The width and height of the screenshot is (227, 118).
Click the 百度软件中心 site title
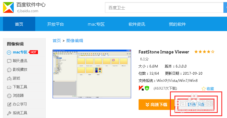(x=31, y=5)
